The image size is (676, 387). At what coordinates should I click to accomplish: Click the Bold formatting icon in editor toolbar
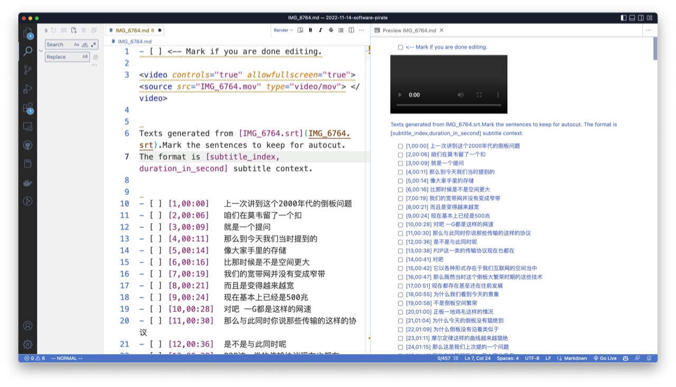click(x=311, y=31)
